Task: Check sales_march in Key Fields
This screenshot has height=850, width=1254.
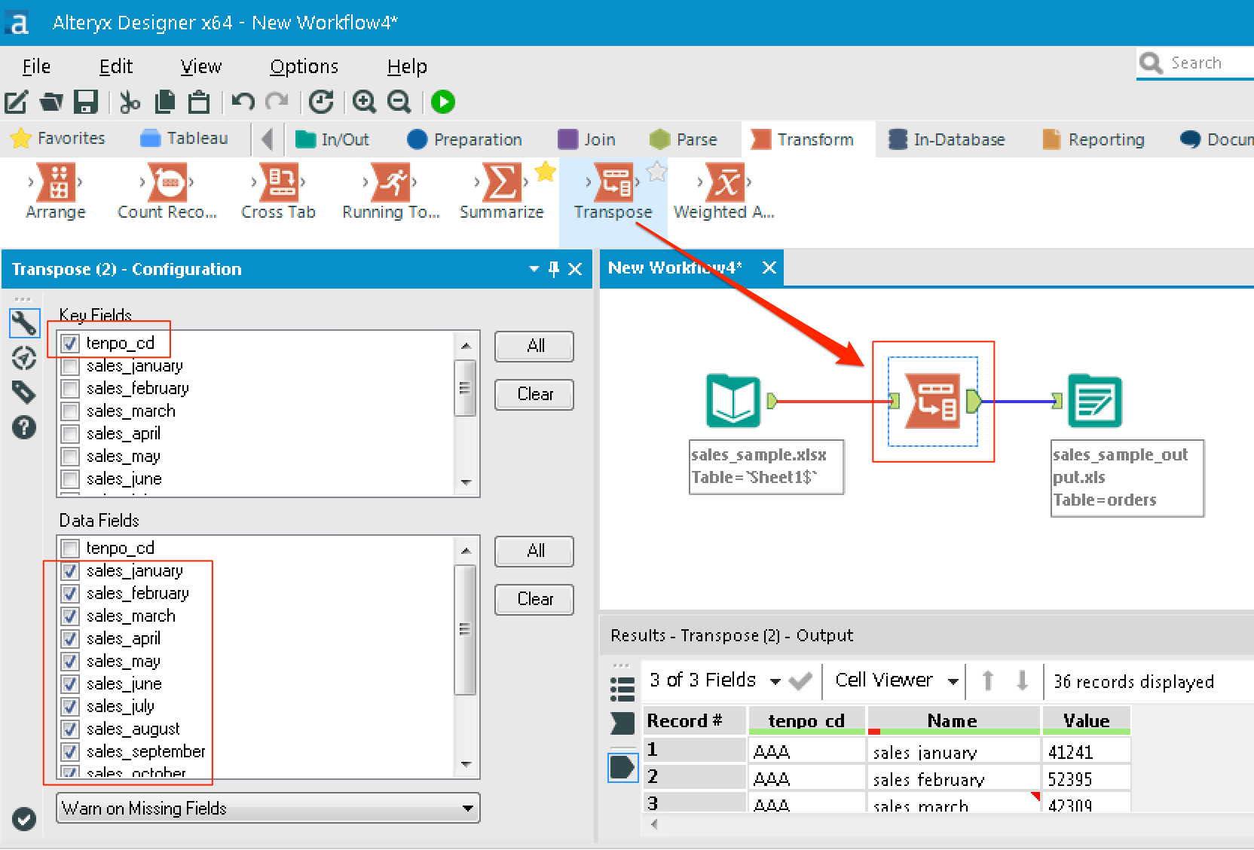Action: pyautogui.click(x=70, y=411)
